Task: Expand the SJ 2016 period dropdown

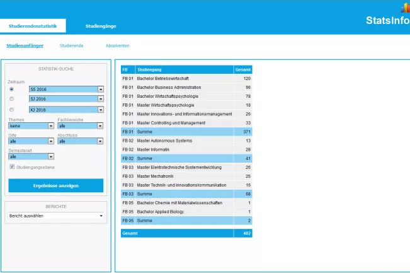Action: click(101, 99)
